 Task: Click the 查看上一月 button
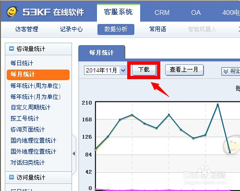pyautogui.click(x=184, y=70)
